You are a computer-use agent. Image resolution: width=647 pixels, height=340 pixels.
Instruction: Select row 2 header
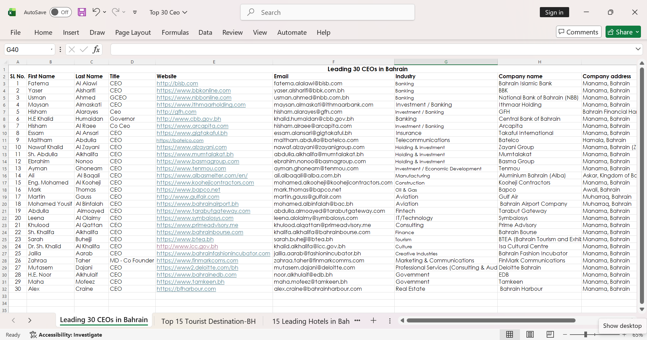pyautogui.click(x=4, y=77)
